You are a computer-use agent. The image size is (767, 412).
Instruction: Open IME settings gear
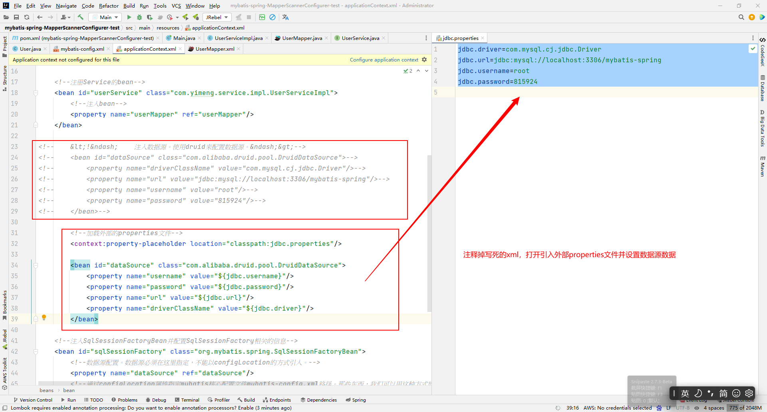click(x=749, y=393)
